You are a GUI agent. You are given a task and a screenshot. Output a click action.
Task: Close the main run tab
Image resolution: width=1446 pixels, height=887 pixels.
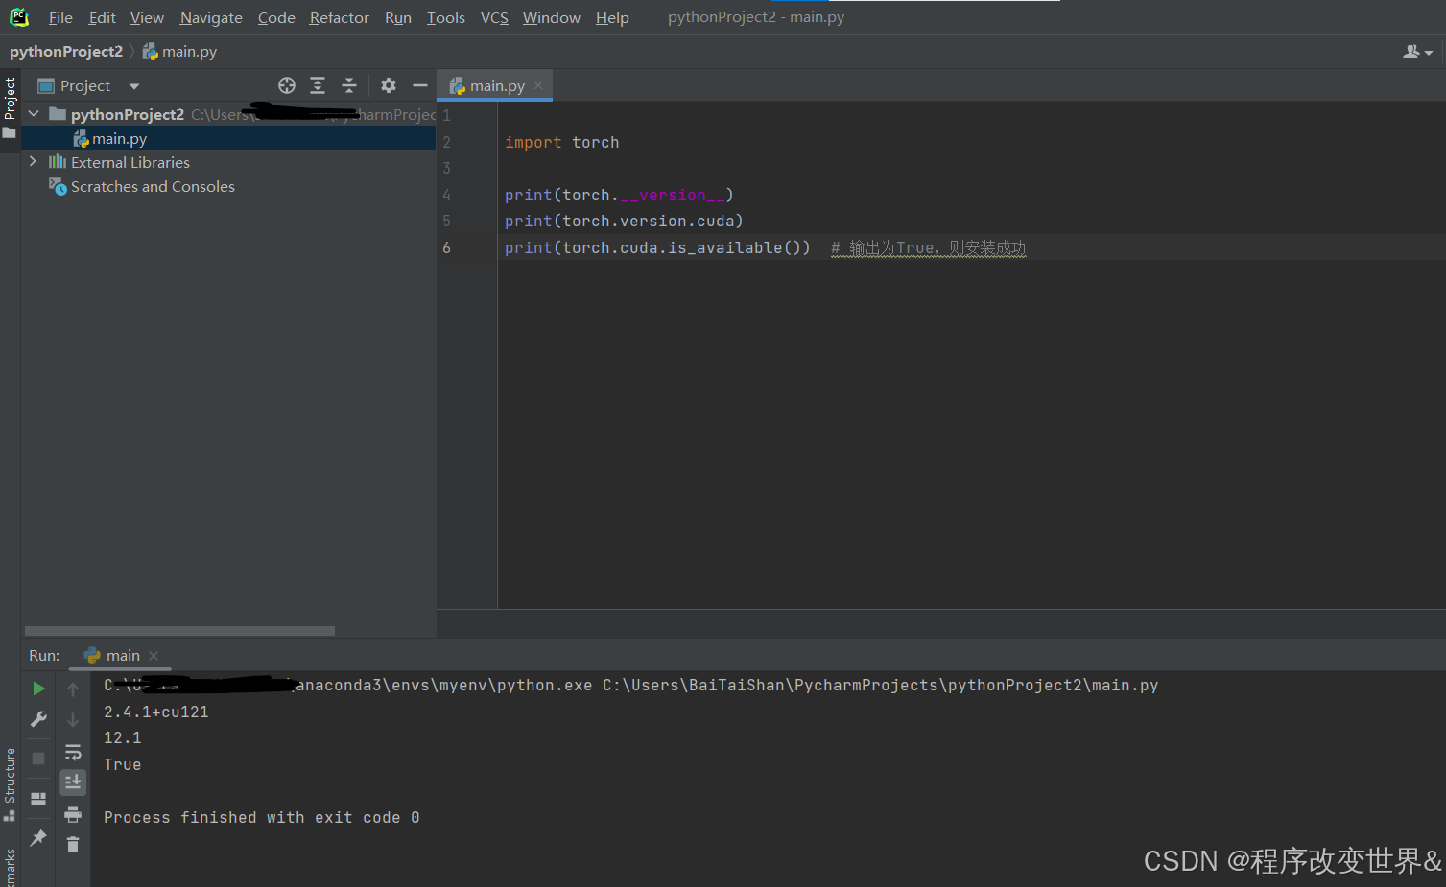pyautogui.click(x=154, y=656)
